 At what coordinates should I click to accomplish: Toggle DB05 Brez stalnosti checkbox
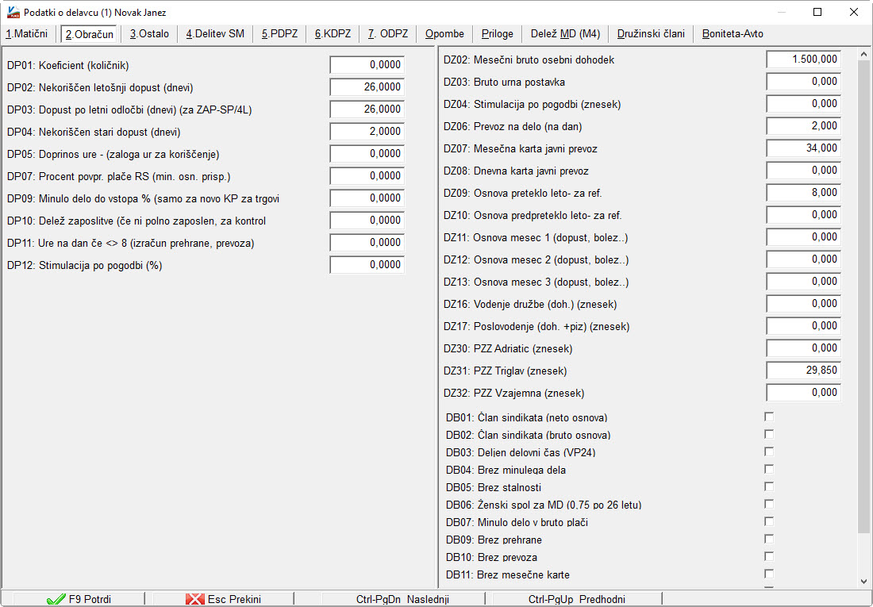coord(769,486)
